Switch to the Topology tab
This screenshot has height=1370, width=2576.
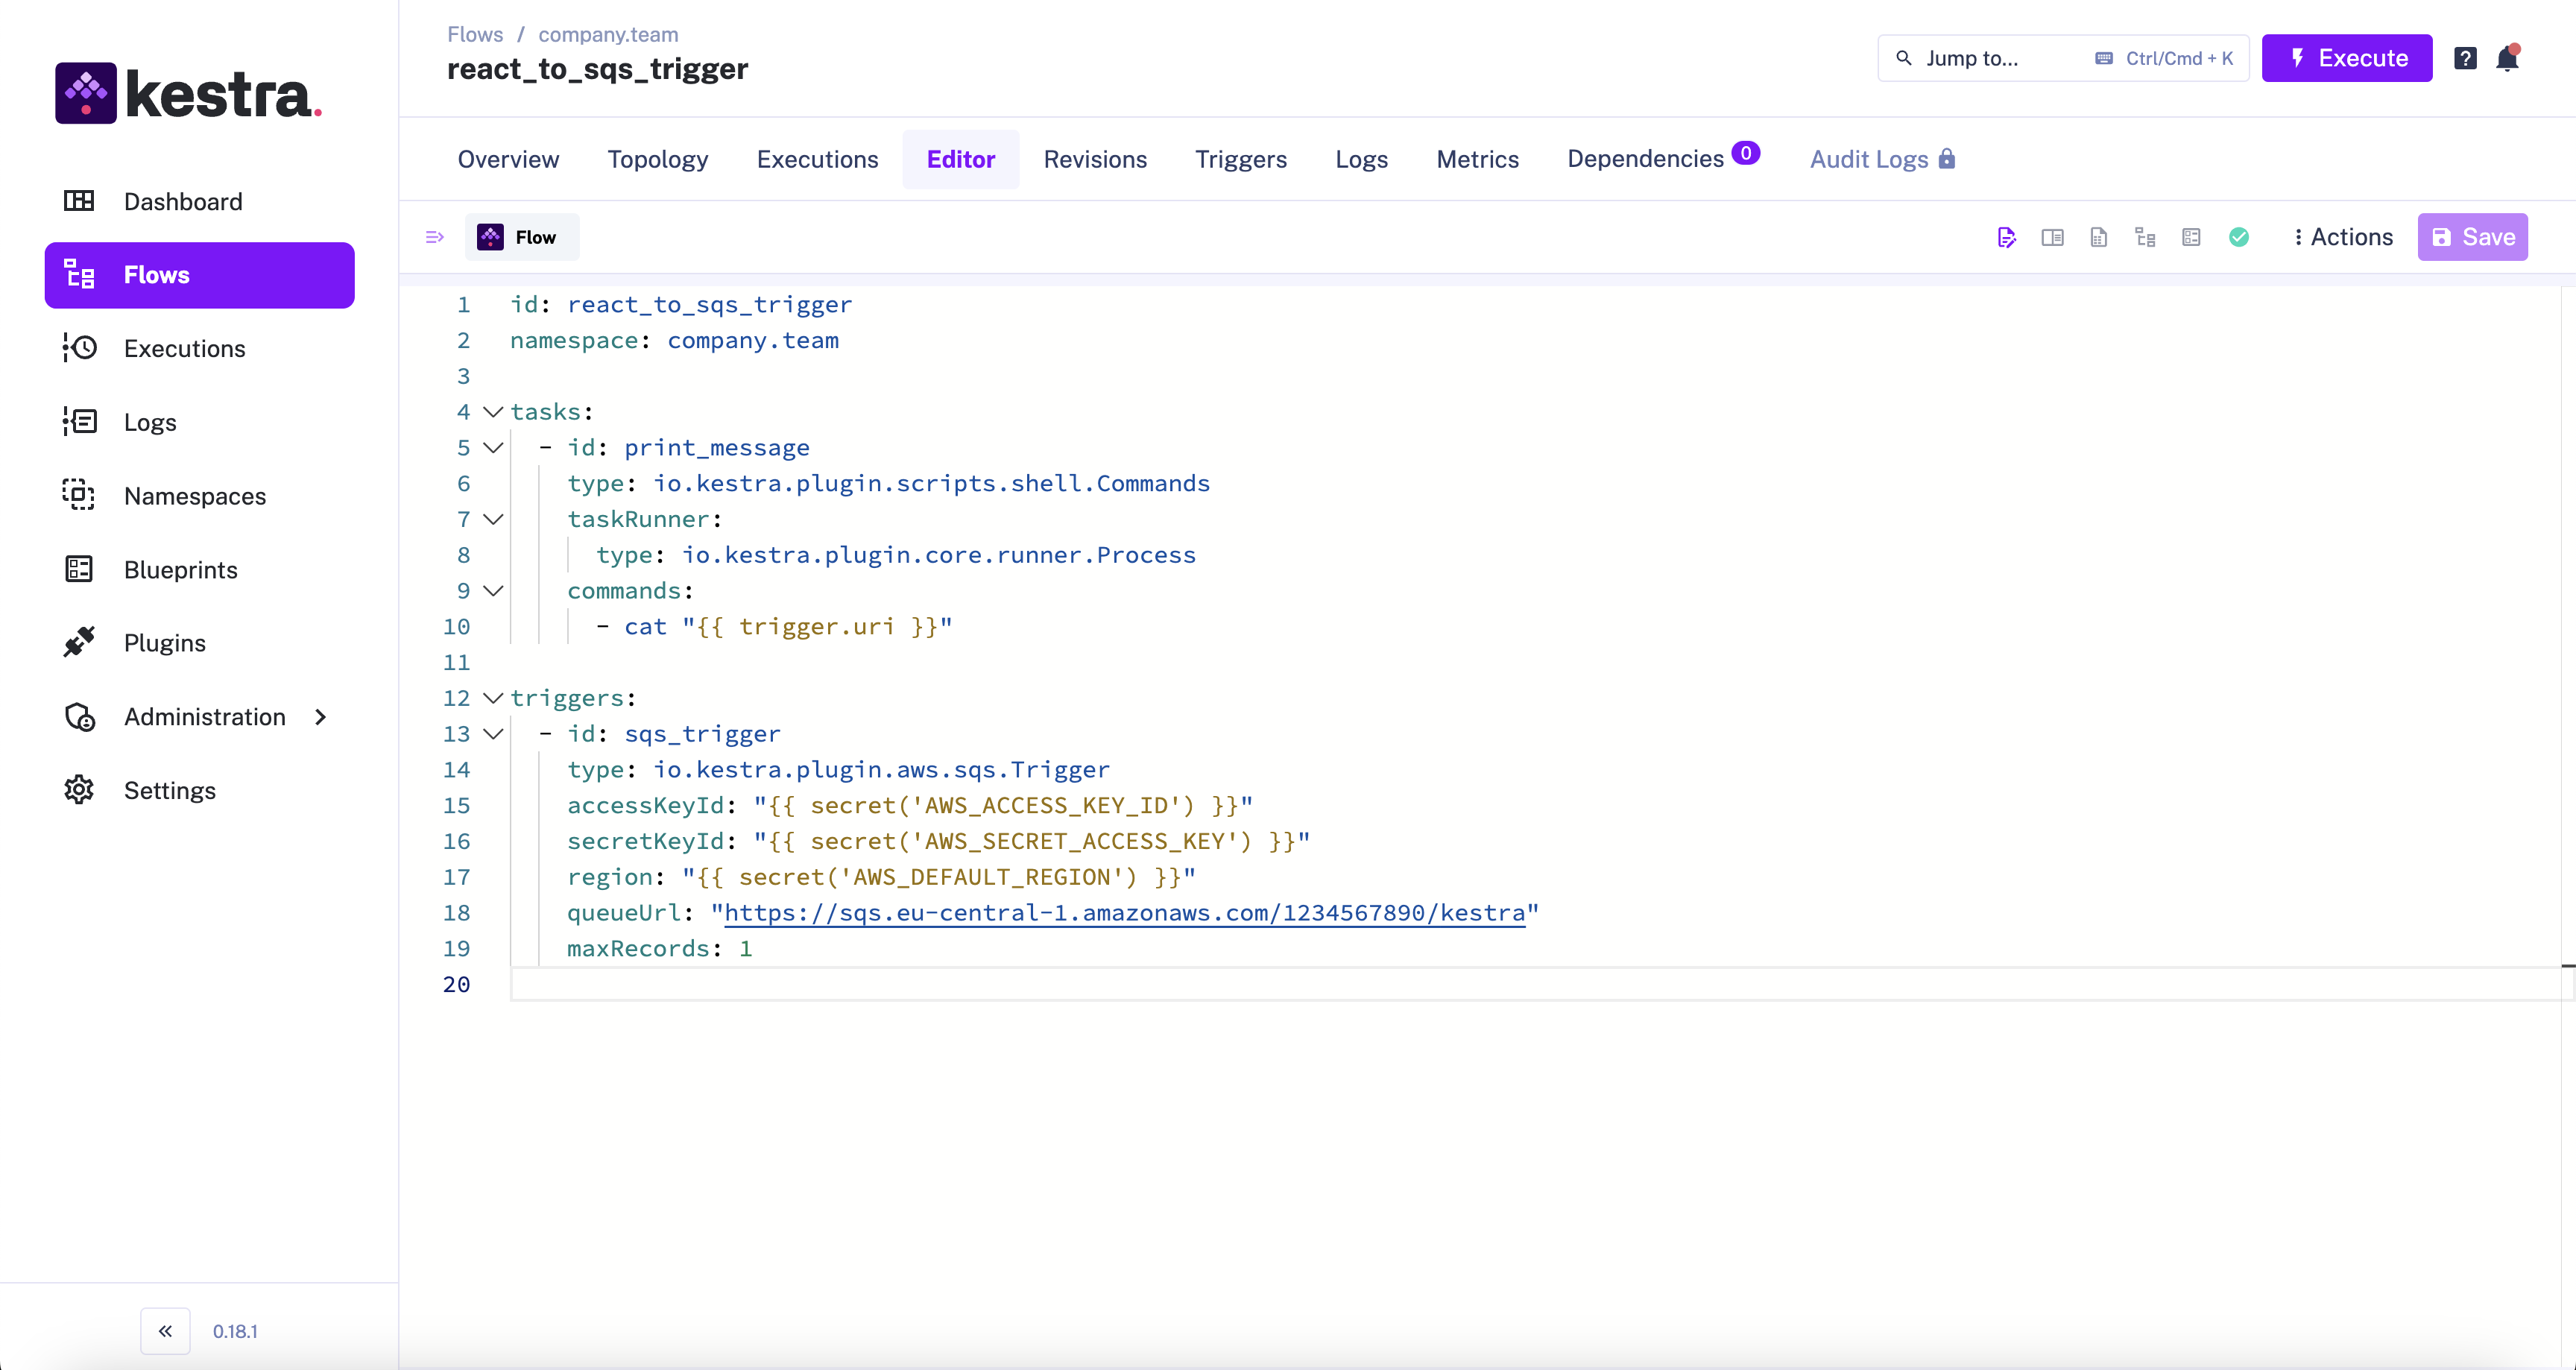pos(657,159)
